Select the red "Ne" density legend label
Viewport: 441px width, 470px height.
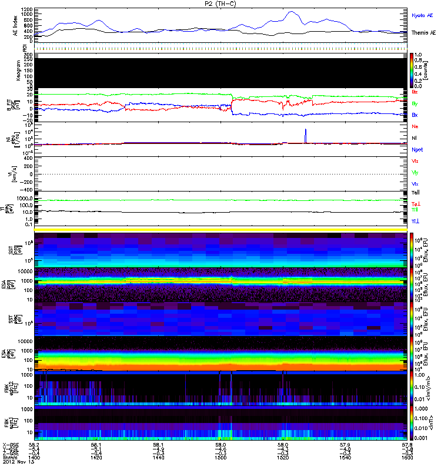[x=415, y=126]
